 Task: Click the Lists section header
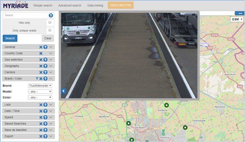pos(29,105)
